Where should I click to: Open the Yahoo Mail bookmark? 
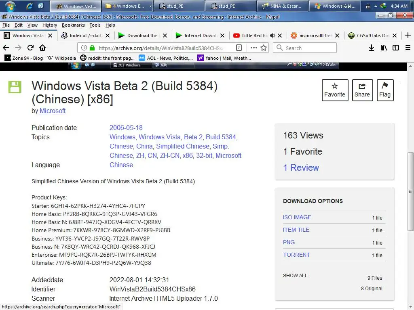point(224,58)
